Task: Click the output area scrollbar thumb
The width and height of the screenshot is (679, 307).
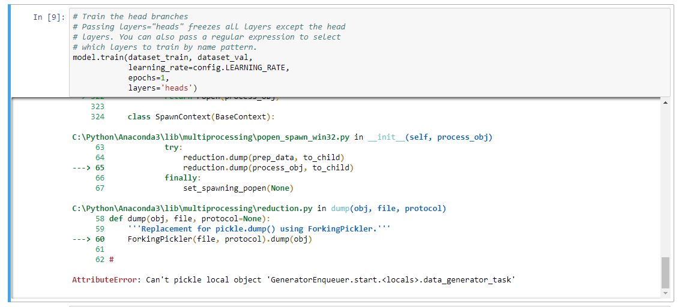Action: point(665,272)
